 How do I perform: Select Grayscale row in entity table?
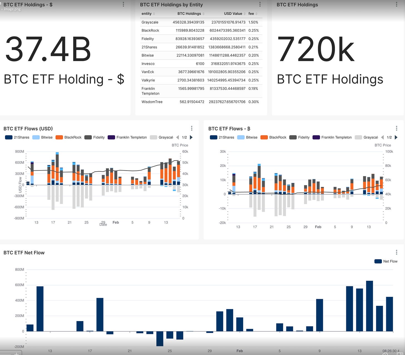click(201, 22)
